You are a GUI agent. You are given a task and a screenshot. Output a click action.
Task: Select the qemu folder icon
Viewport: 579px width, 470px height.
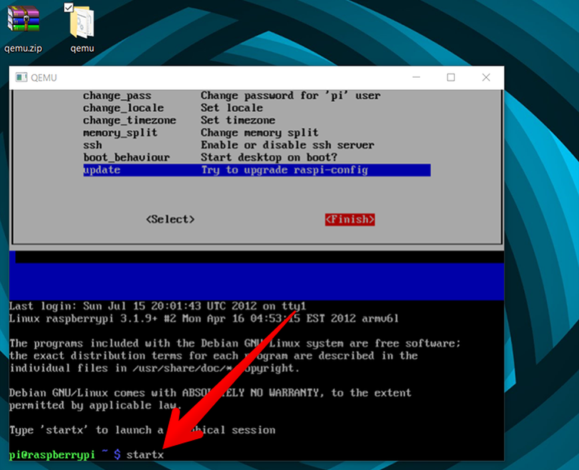(82, 22)
